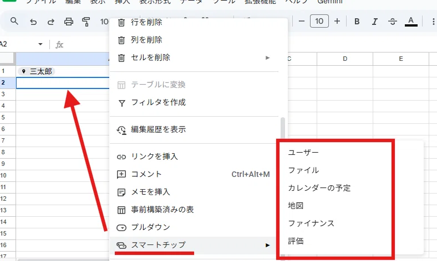Open the Gemini menu in menu bar

tap(330, 2)
